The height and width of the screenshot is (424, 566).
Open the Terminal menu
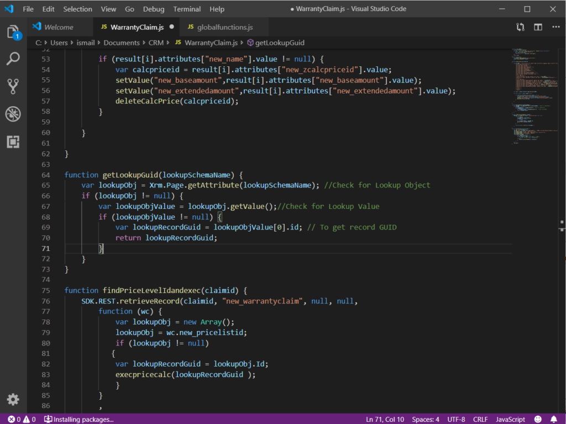187,9
